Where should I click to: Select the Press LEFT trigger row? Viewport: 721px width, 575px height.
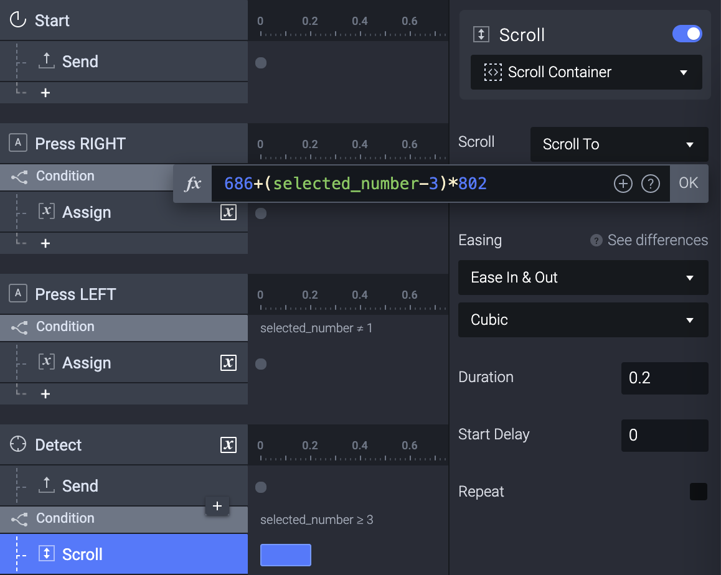tap(124, 294)
